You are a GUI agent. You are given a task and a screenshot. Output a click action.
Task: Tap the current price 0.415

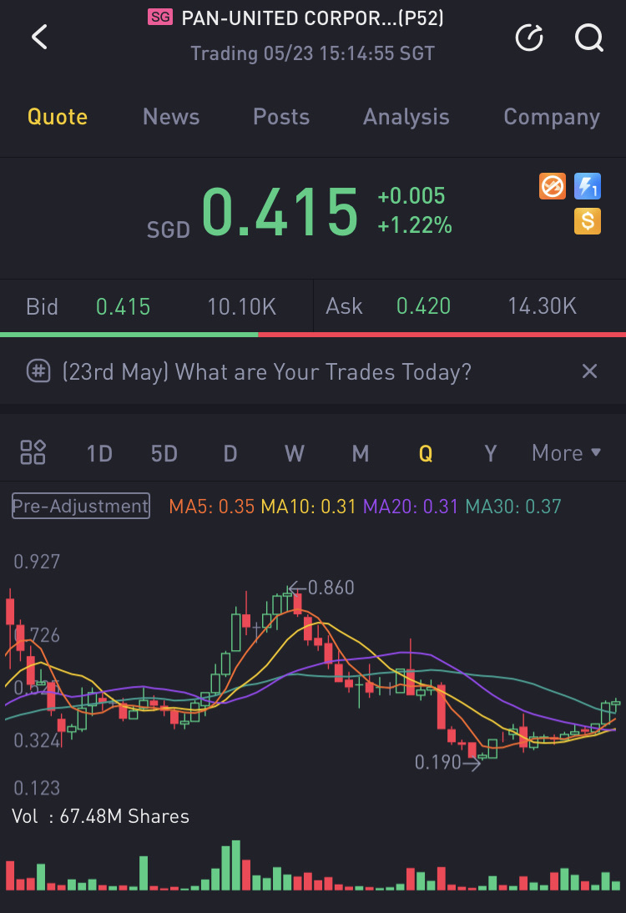(280, 212)
